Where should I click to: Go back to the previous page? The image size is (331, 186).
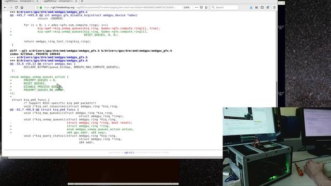[5, 7]
